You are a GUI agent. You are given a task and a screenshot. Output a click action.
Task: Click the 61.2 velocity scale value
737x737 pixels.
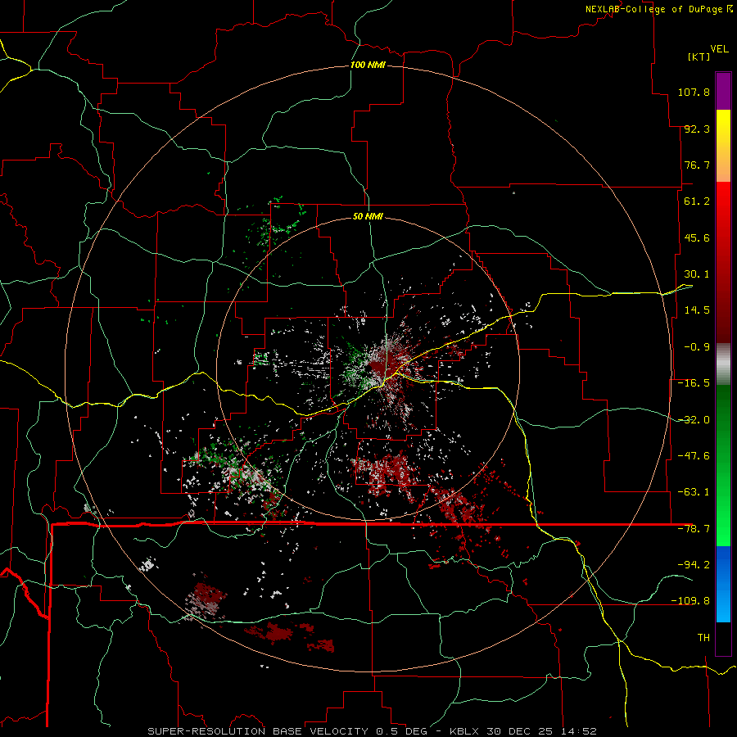click(x=697, y=201)
